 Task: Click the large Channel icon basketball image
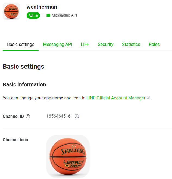pyautogui.click(x=68, y=156)
